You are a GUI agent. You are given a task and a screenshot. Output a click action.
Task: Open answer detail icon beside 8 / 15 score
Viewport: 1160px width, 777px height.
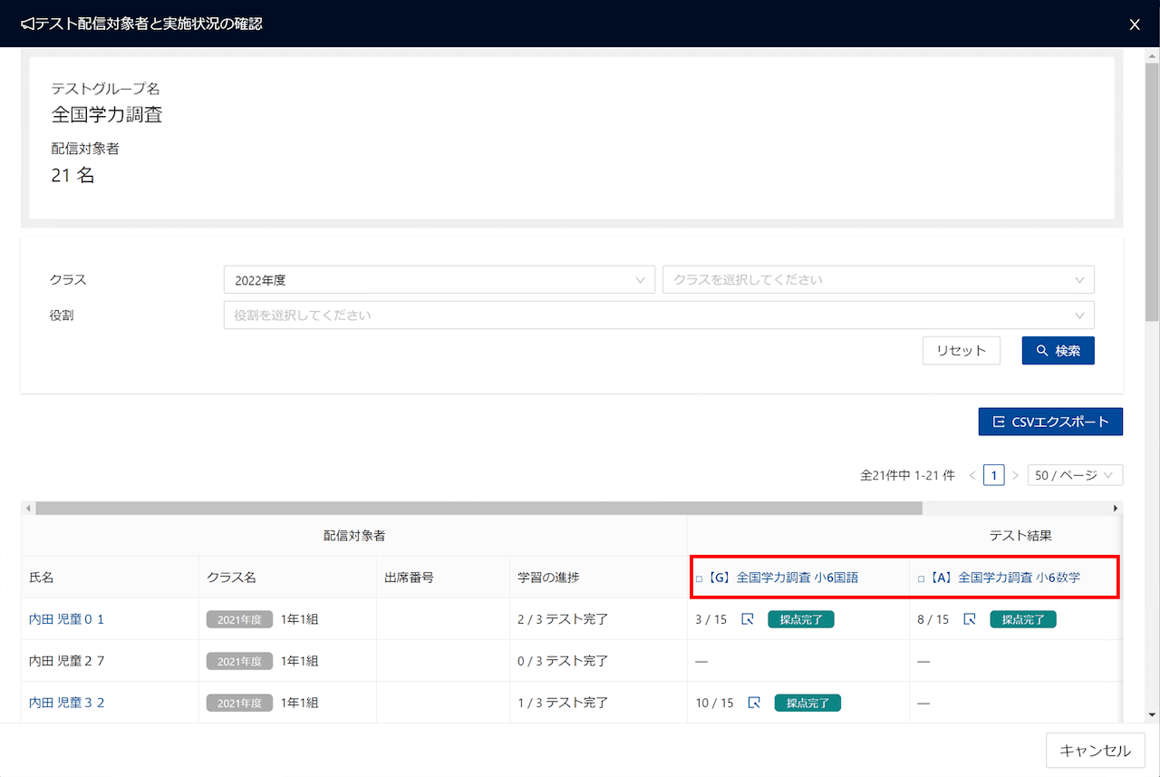(x=969, y=619)
